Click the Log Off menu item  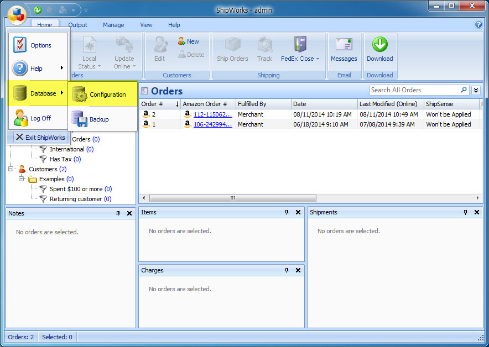click(x=40, y=118)
